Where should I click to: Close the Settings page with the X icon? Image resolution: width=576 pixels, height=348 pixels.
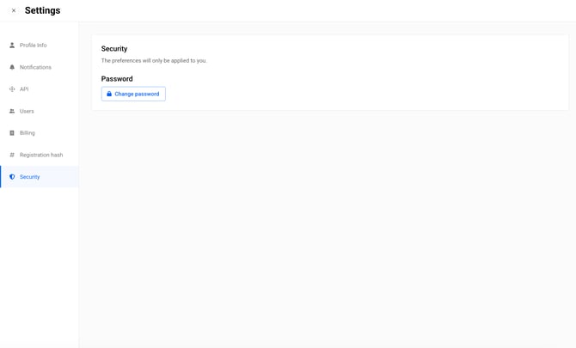(x=14, y=10)
